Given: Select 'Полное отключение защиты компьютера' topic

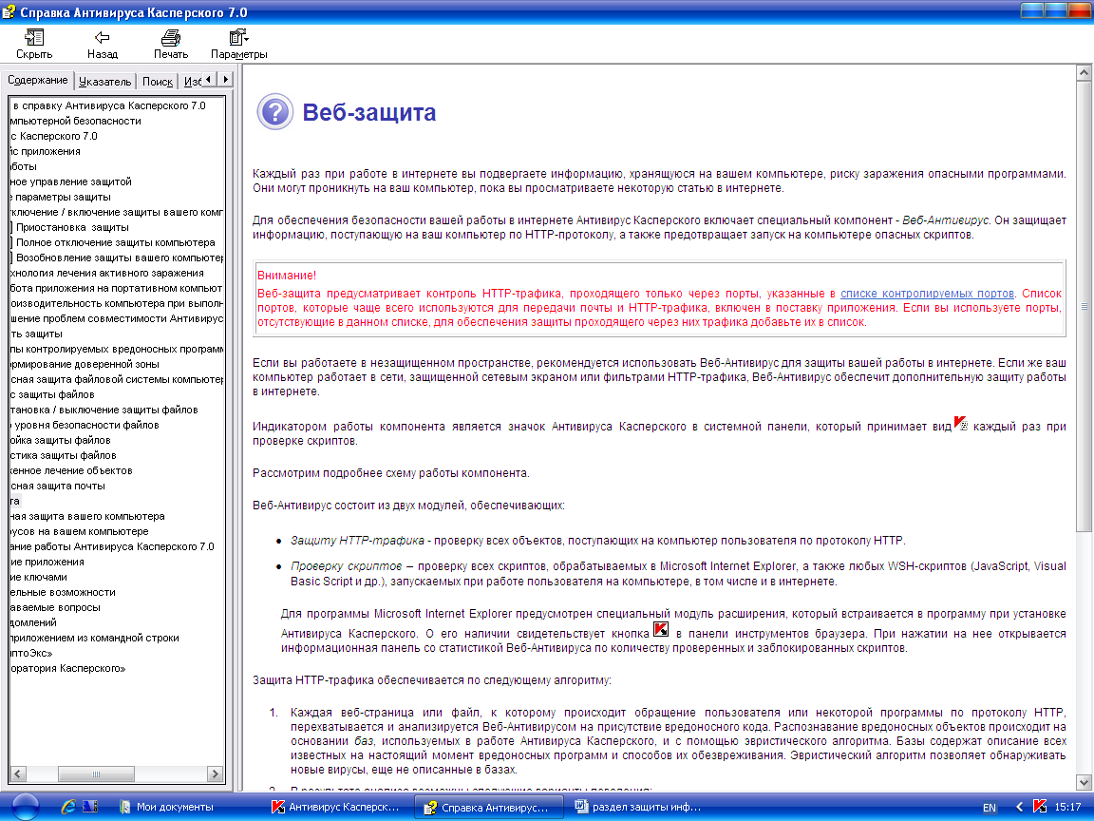Looking at the screenshot, I should [x=116, y=242].
